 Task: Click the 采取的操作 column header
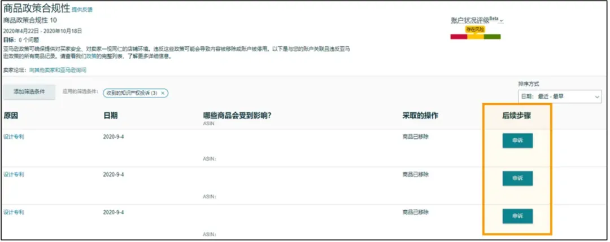(420, 116)
